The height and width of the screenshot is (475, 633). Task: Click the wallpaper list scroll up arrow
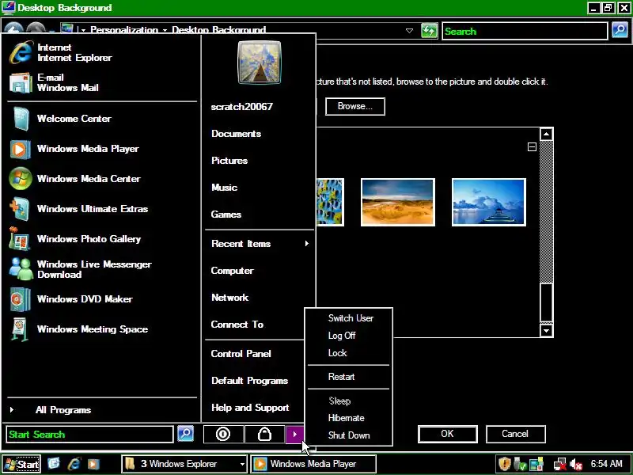click(546, 134)
